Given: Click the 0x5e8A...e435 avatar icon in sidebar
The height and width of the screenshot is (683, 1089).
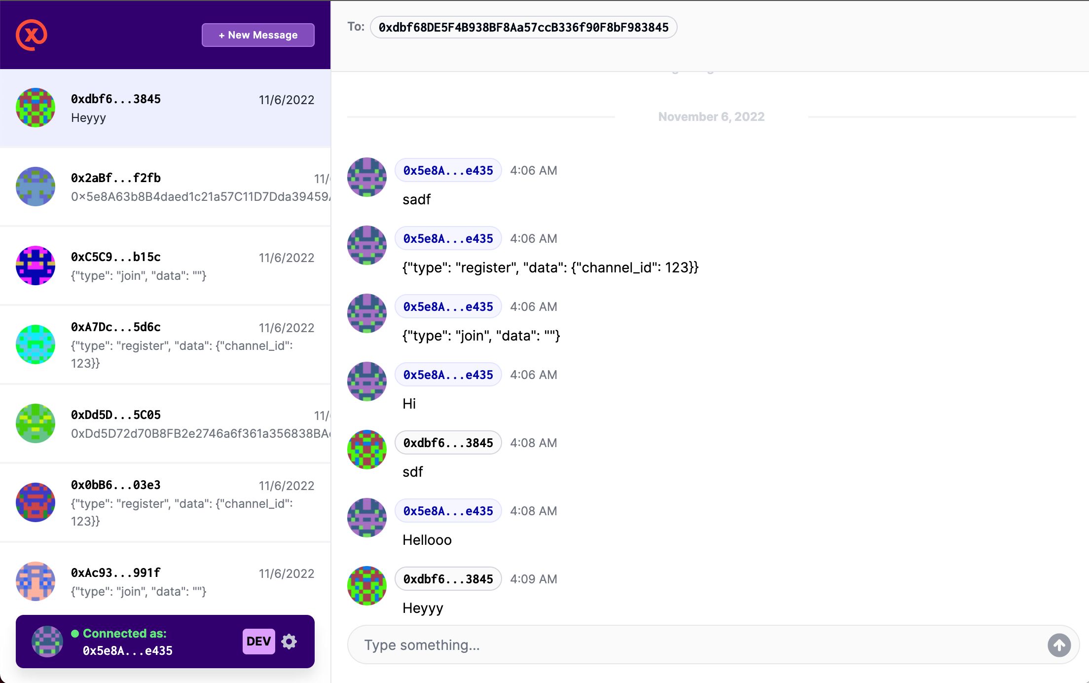Looking at the screenshot, I should click(x=45, y=641).
